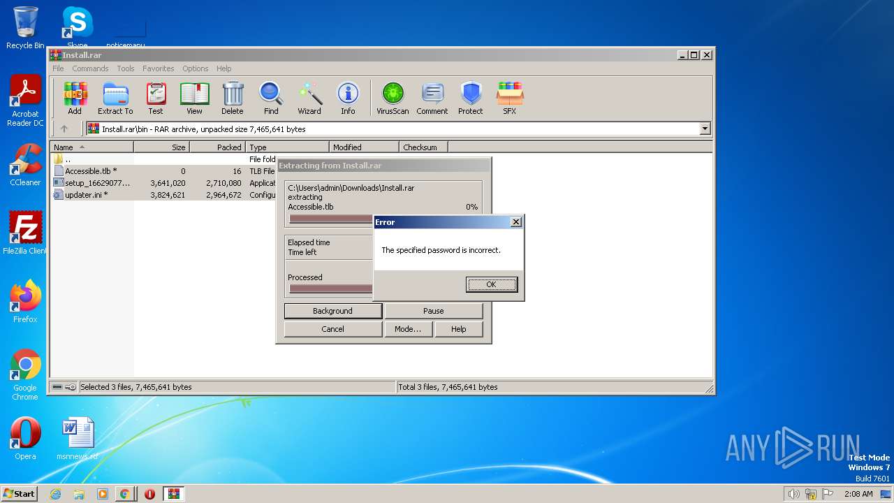Image resolution: width=894 pixels, height=503 pixels.
Task: Click the Mode... button
Action: [x=408, y=329]
